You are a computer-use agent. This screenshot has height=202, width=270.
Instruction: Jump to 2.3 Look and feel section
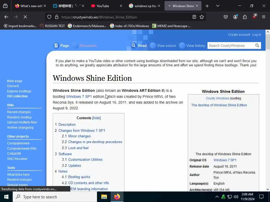(x=78, y=148)
